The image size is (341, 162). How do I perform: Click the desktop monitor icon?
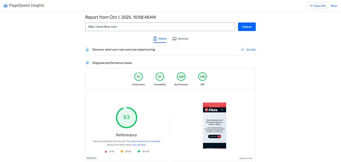(174, 39)
